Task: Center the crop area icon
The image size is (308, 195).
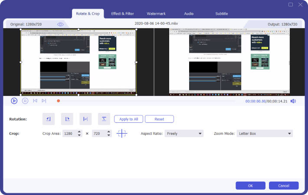Action: [x=122, y=134]
